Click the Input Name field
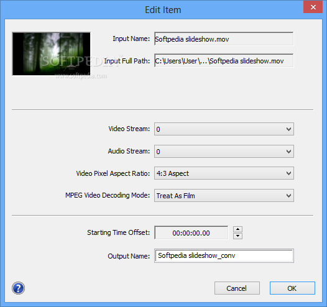 pyautogui.click(x=224, y=39)
